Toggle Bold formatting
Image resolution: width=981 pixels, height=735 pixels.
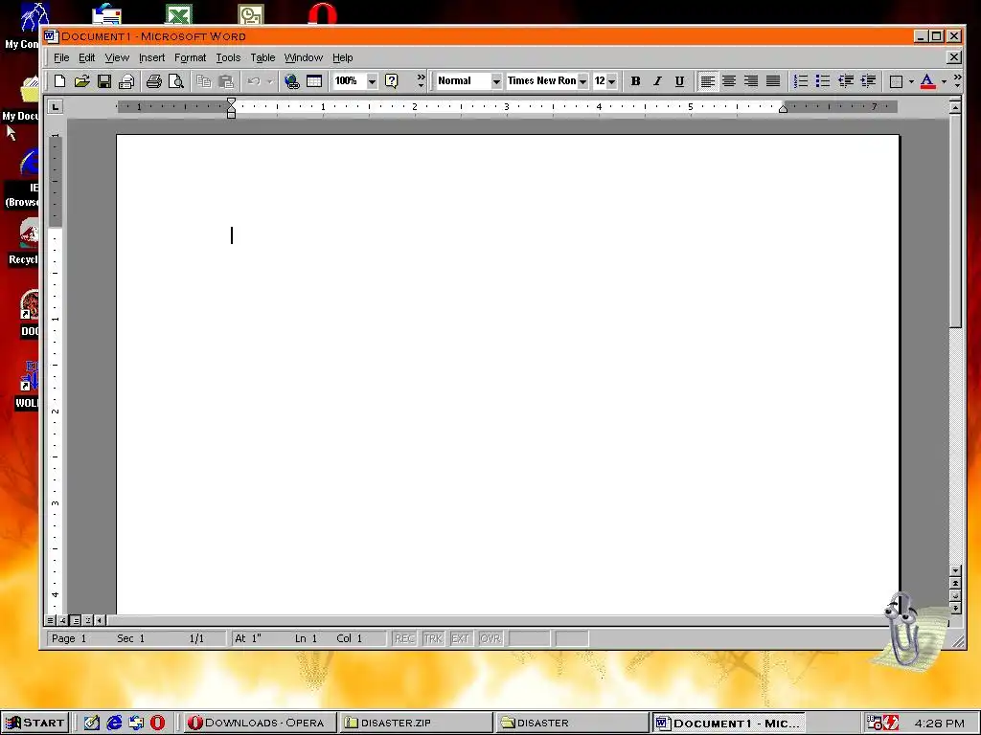point(635,81)
